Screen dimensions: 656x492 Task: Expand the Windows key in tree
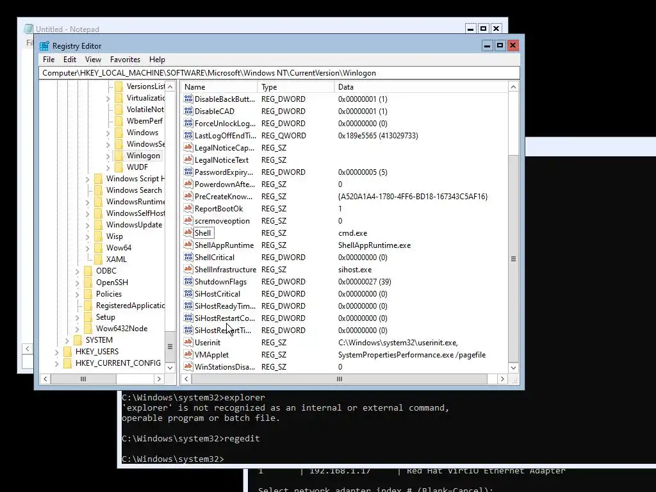[x=108, y=133]
